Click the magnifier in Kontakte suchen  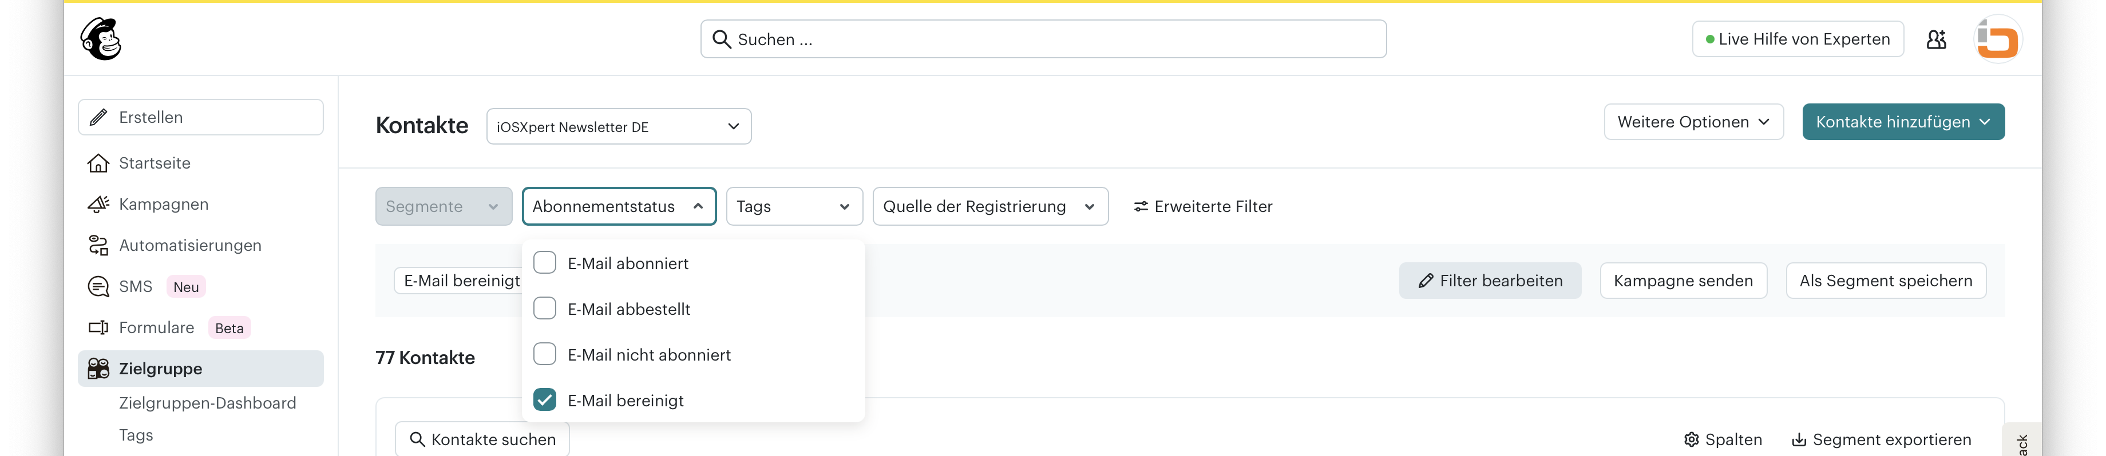(417, 439)
